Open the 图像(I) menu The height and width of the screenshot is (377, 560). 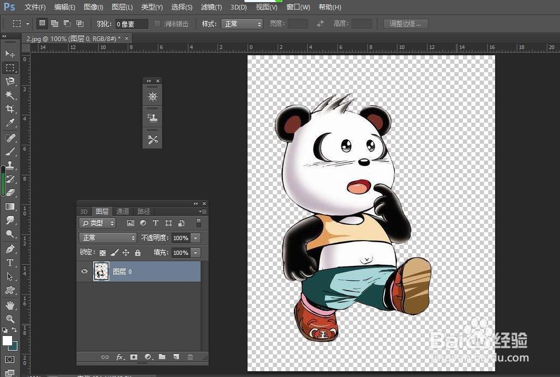[x=93, y=7]
